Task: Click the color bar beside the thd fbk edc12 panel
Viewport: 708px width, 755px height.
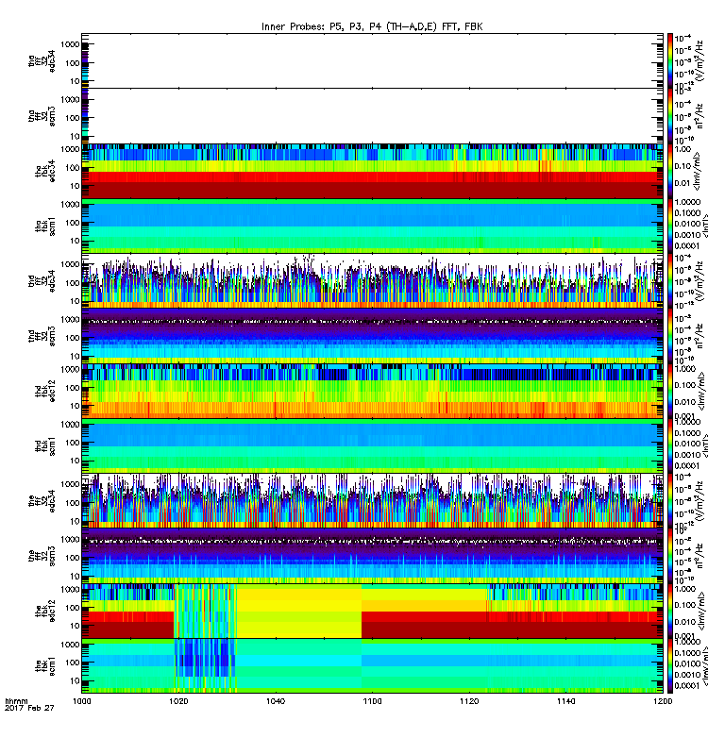Action: [670, 391]
